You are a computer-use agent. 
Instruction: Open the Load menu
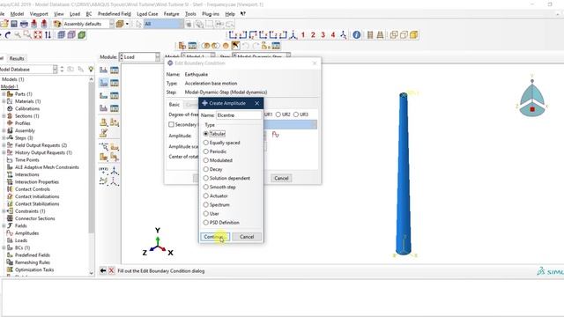click(75, 14)
